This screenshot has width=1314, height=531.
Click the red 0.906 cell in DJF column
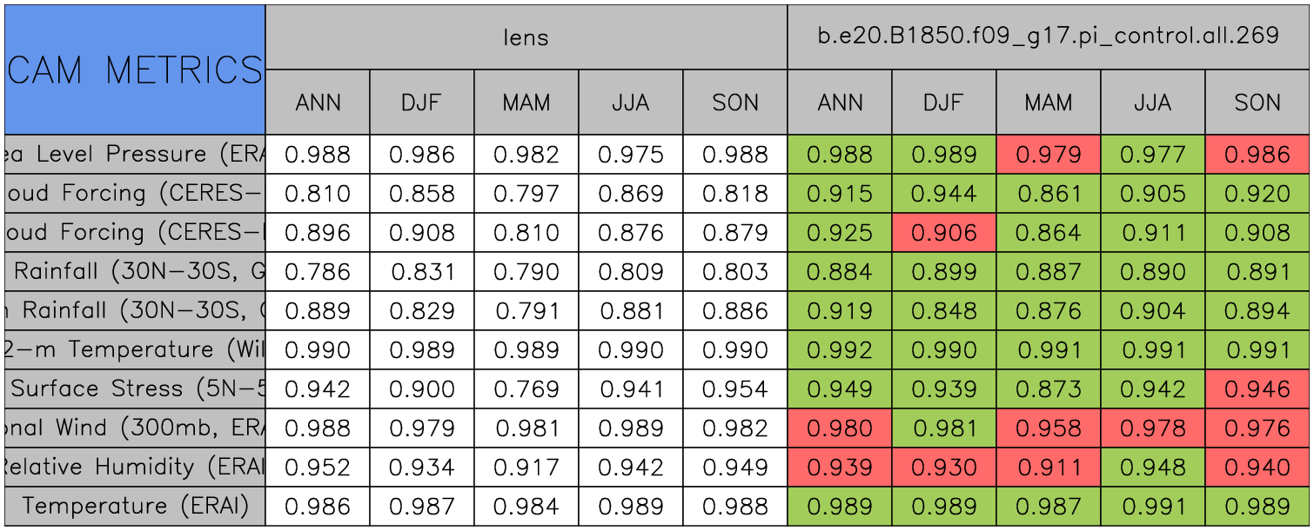pyautogui.click(x=943, y=233)
